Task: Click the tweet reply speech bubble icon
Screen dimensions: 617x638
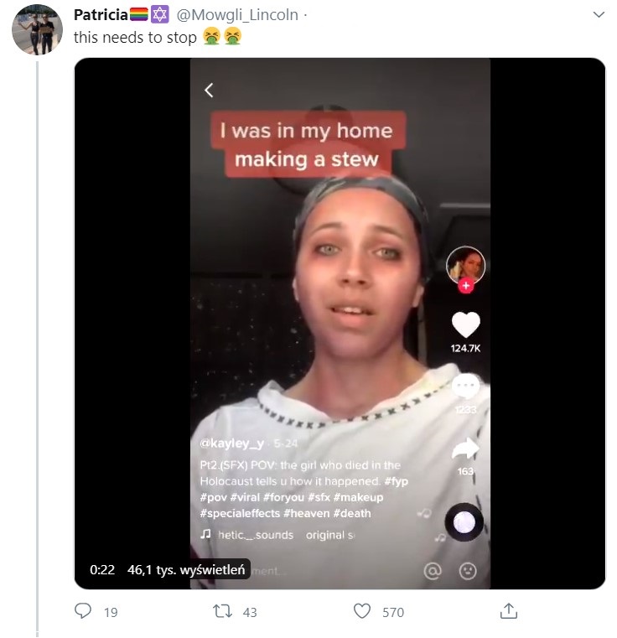Action: point(83,612)
